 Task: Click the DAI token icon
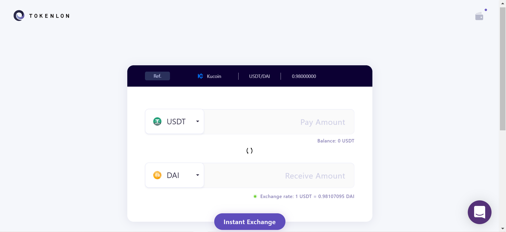(x=157, y=175)
